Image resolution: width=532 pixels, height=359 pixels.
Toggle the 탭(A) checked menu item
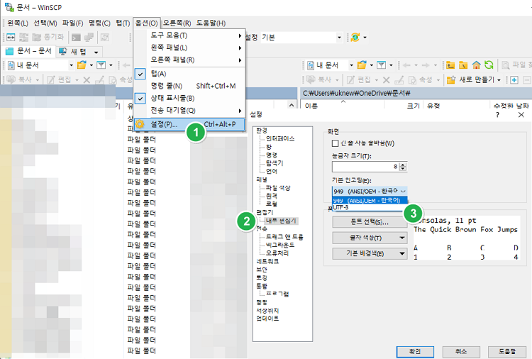pos(158,74)
